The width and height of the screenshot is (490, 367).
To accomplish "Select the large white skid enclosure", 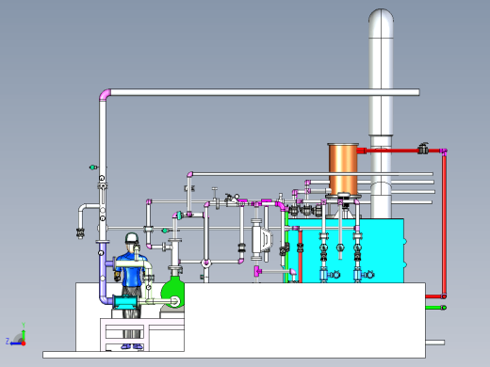I will coord(304,317).
